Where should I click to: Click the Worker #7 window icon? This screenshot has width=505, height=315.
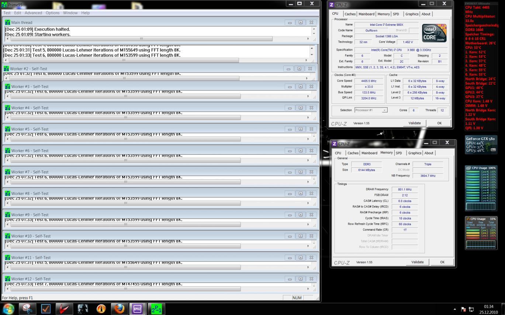(7, 172)
